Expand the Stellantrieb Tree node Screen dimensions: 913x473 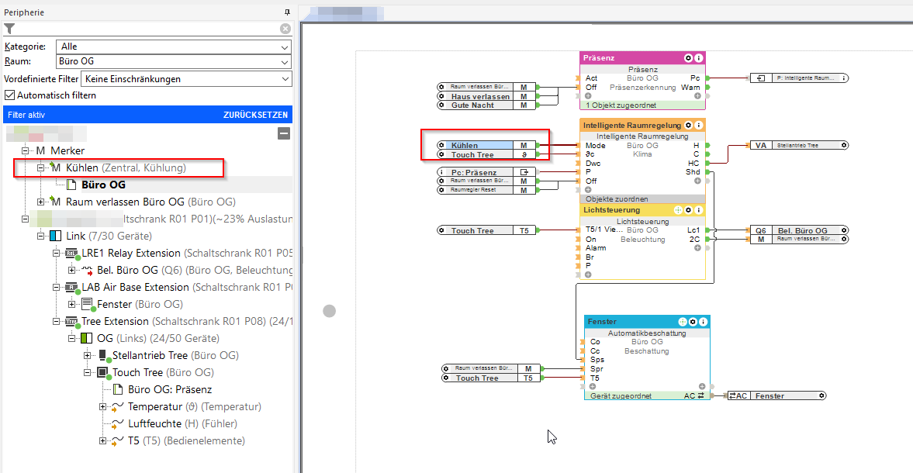coord(88,355)
